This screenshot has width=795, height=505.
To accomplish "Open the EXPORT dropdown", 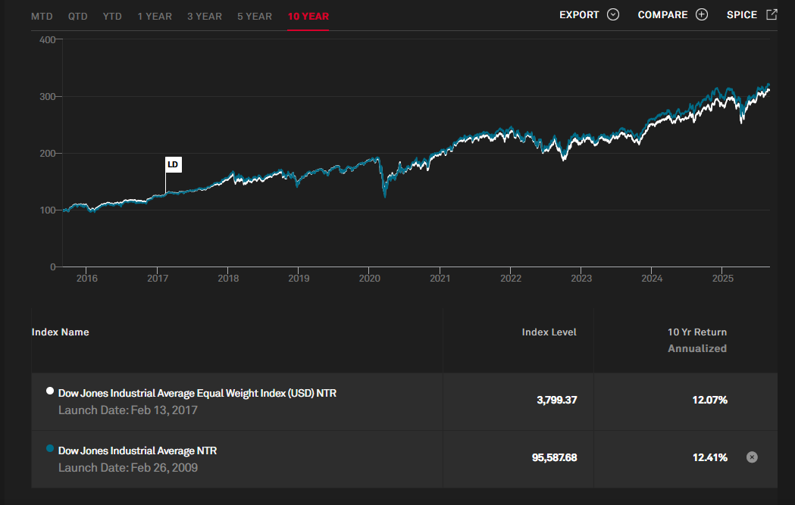I will point(579,15).
